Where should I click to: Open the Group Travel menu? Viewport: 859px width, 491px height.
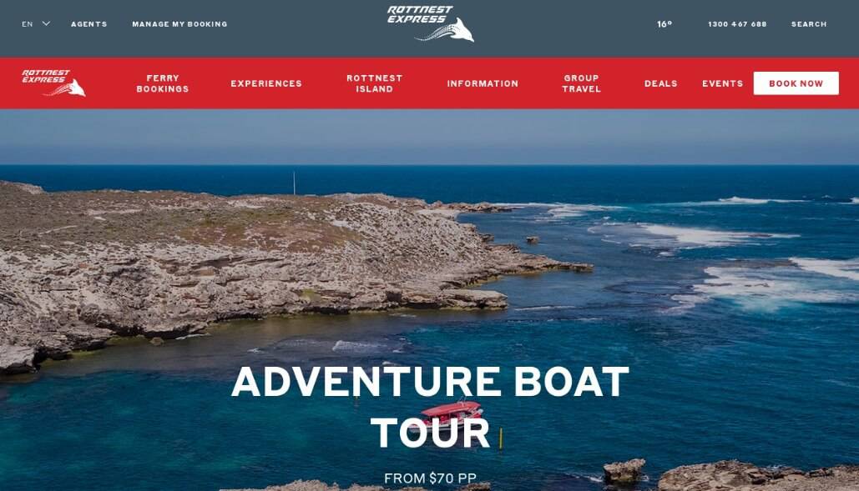tap(581, 83)
